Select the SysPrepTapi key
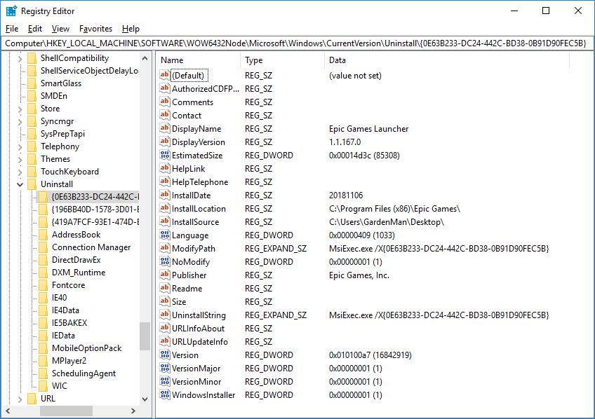The width and height of the screenshot is (595, 419). (x=62, y=134)
